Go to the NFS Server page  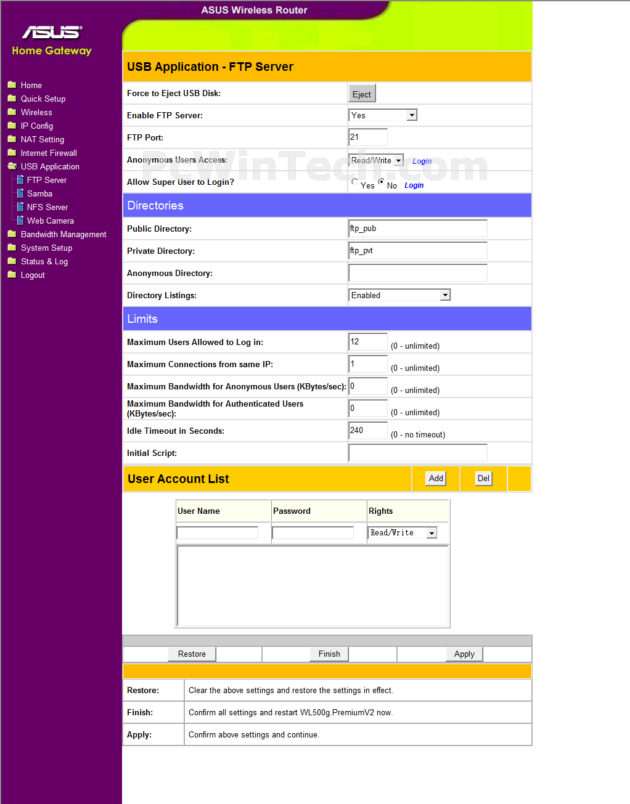(x=47, y=207)
